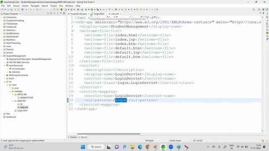The image size is (269, 151).
Task: Maximize the Project Explorer panel
Action: [64, 13]
